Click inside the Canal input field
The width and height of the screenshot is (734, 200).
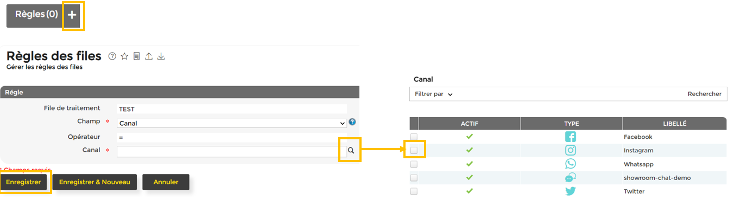[227, 151]
